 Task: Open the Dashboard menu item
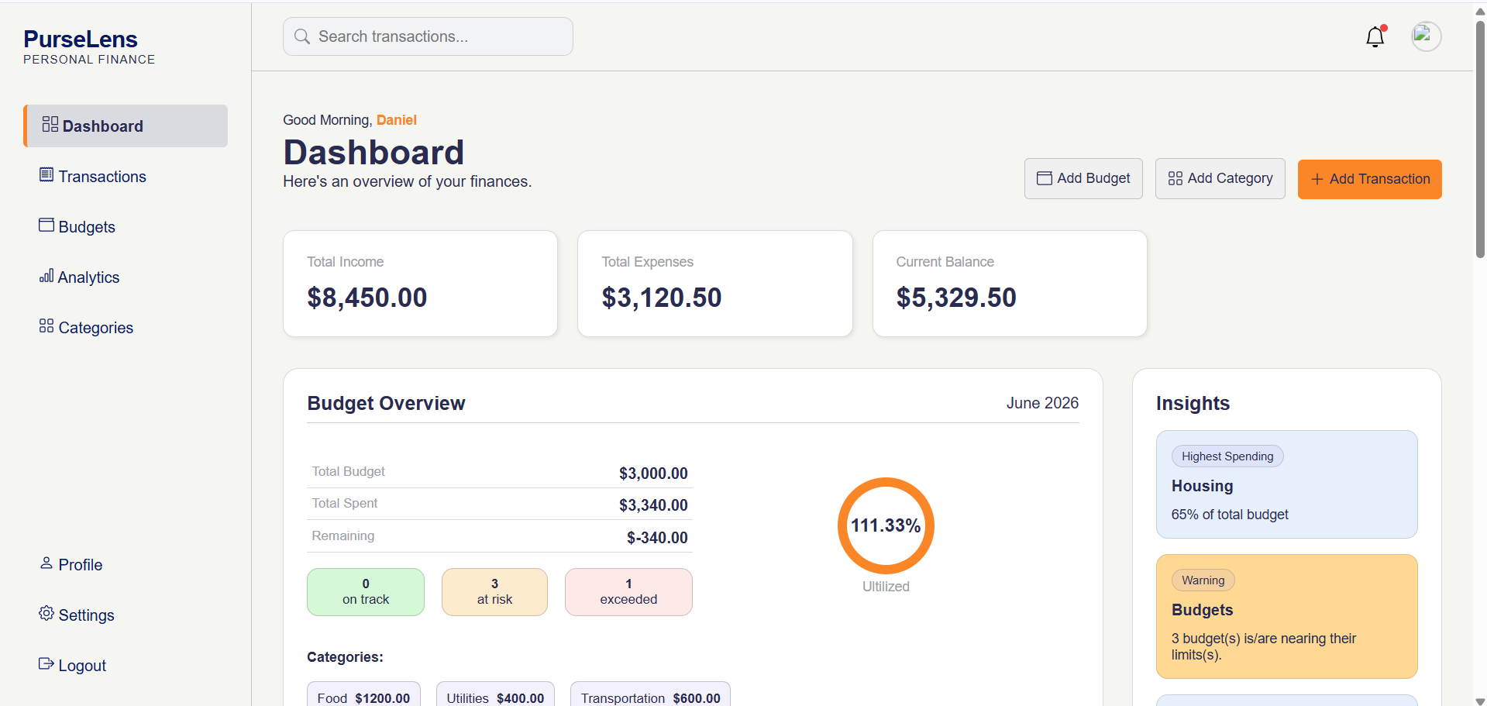126,126
